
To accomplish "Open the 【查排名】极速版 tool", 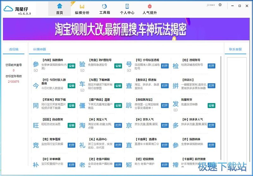I will tap(165, 86).
